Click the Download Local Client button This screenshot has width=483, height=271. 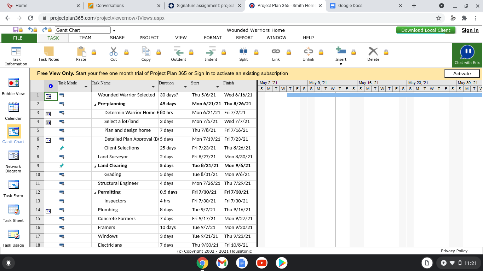click(426, 30)
